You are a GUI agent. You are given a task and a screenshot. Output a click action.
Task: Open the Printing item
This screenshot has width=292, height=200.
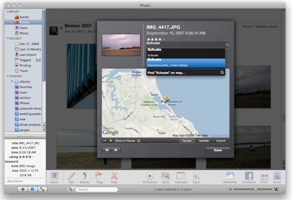point(25,65)
